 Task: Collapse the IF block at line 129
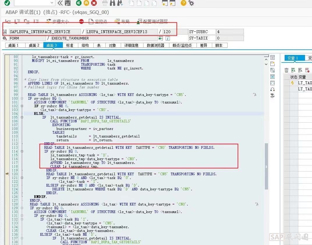(22, 208)
